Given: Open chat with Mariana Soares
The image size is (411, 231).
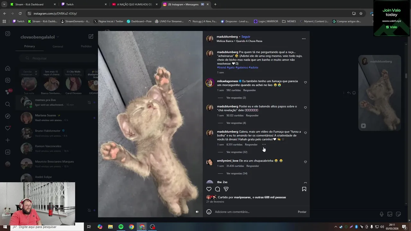Looking at the screenshot, I should pos(56,118).
